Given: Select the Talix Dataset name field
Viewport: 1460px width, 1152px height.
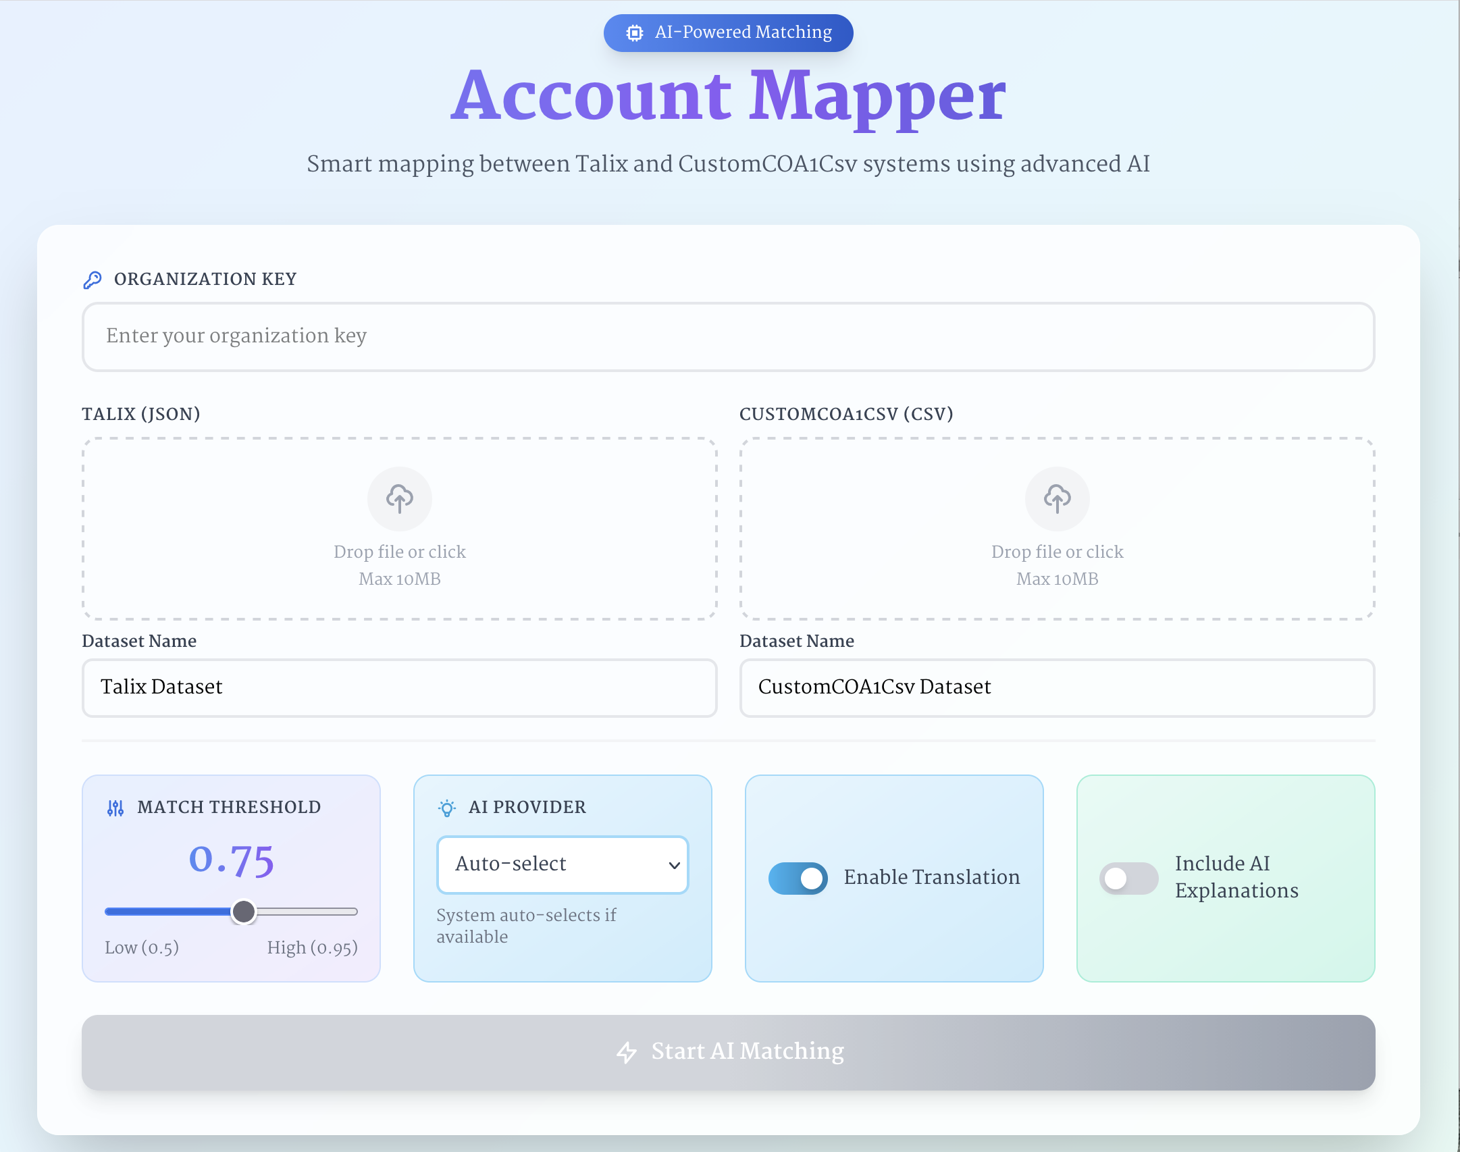Looking at the screenshot, I should tap(398, 687).
